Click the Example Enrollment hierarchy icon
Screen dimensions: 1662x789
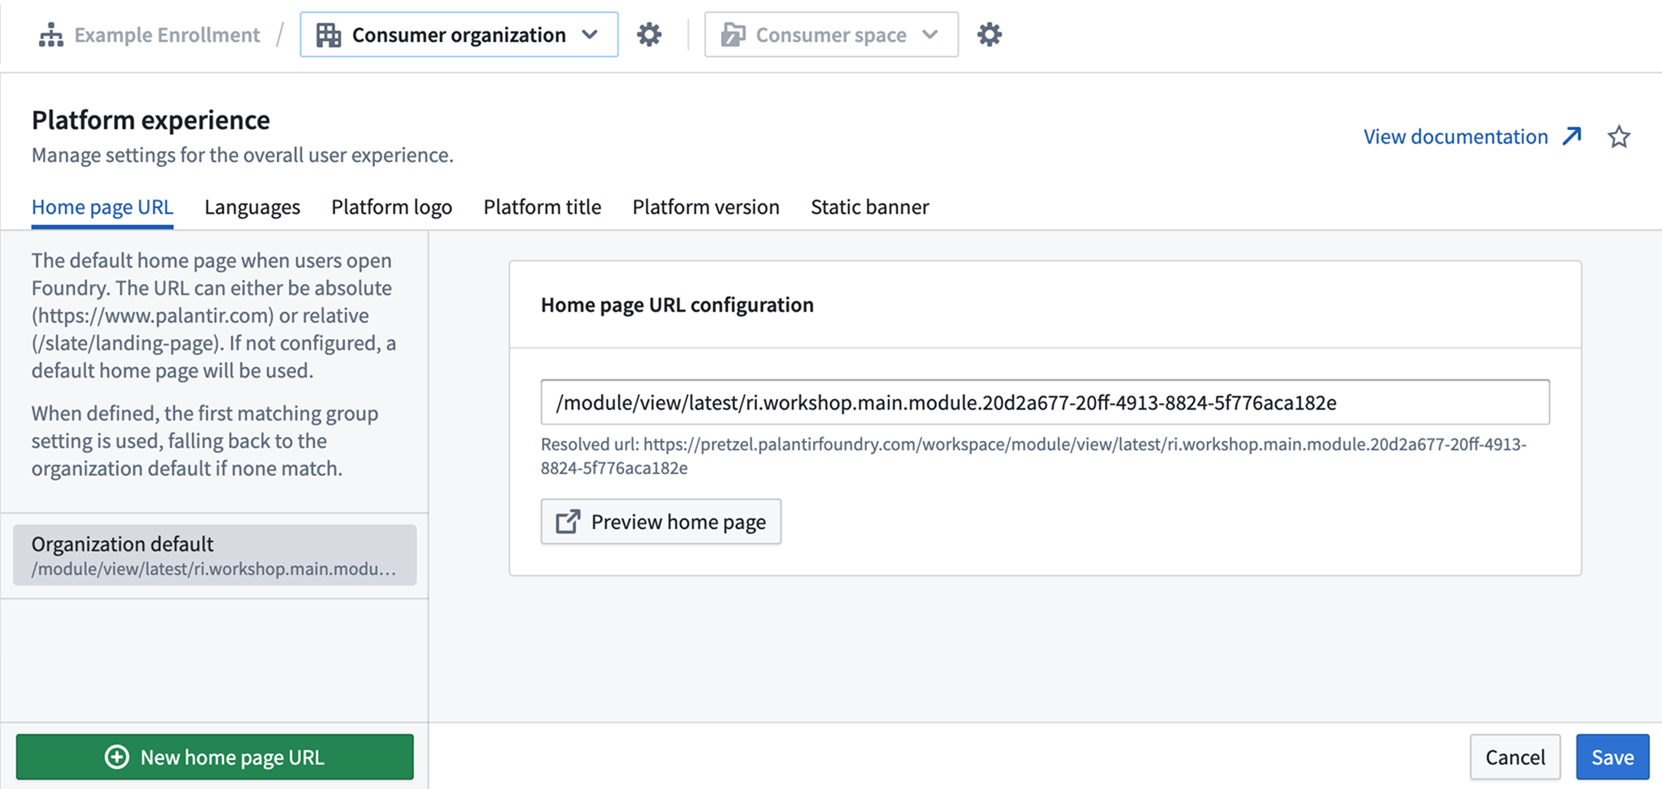(x=51, y=35)
